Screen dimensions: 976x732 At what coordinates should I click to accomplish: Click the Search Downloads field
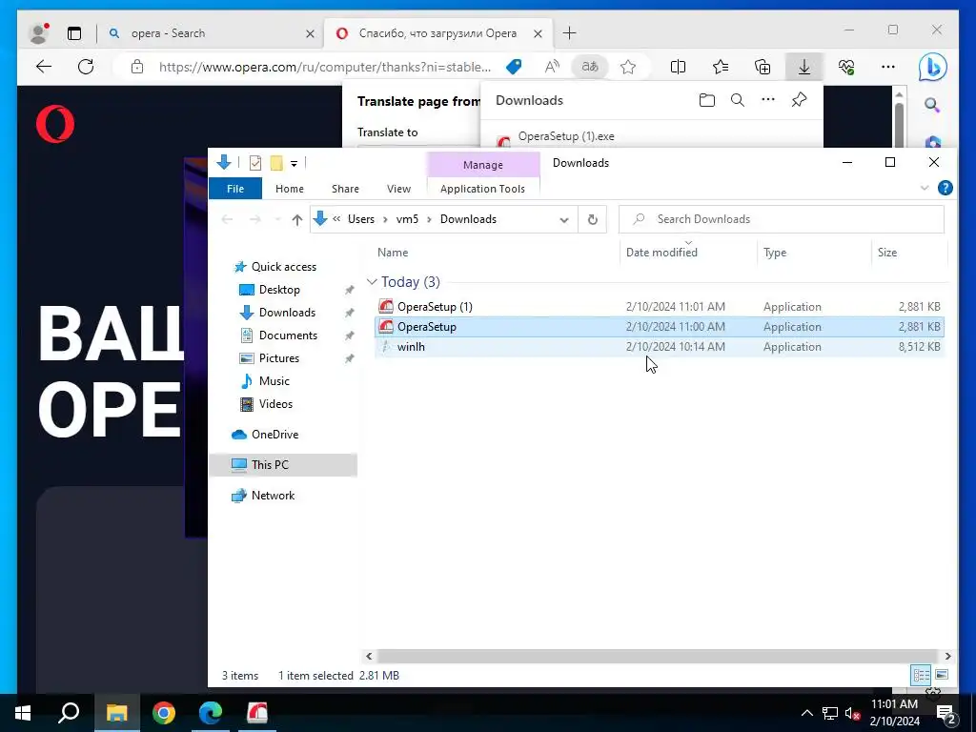pos(782,219)
